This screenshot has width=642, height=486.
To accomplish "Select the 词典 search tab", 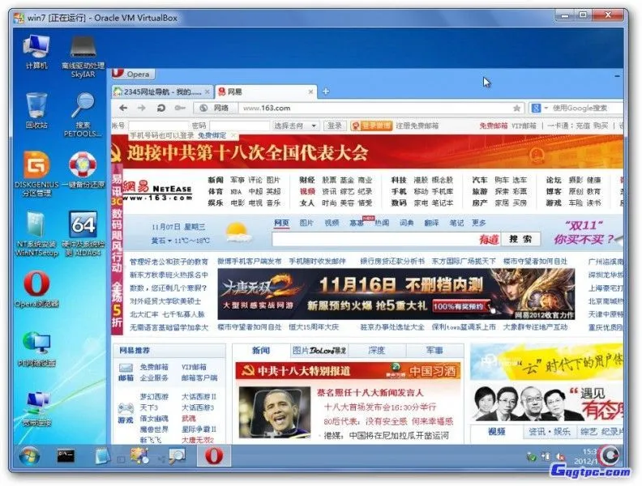I will point(406,223).
